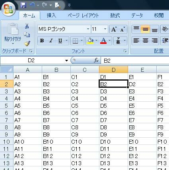
Task: Undo the last action
Action: pos(32,5)
